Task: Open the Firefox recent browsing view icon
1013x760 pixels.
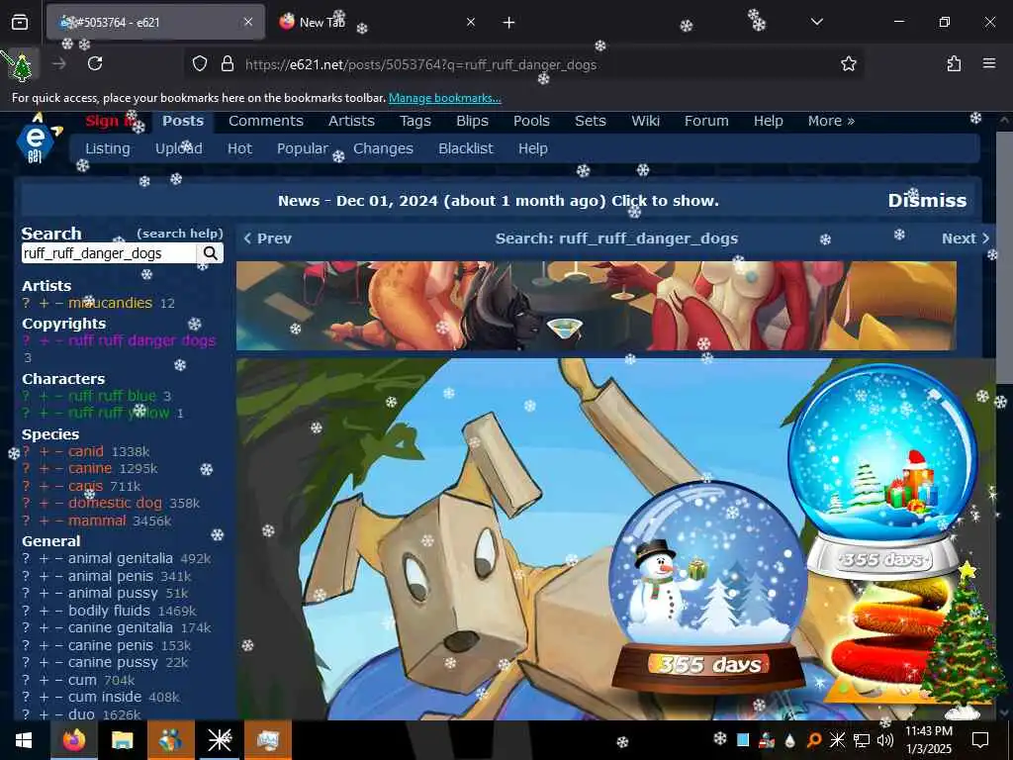Action: click(x=20, y=22)
